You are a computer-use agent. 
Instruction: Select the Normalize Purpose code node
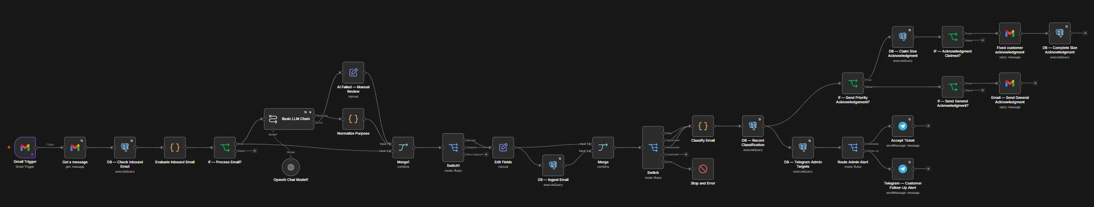click(353, 119)
